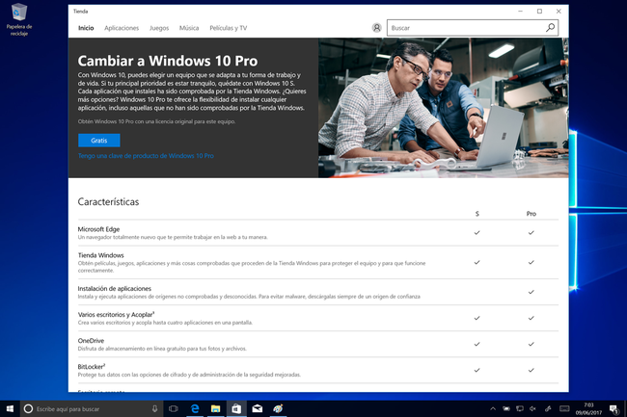Click 'Varios escritorios y Acoplar' row title

click(x=116, y=315)
